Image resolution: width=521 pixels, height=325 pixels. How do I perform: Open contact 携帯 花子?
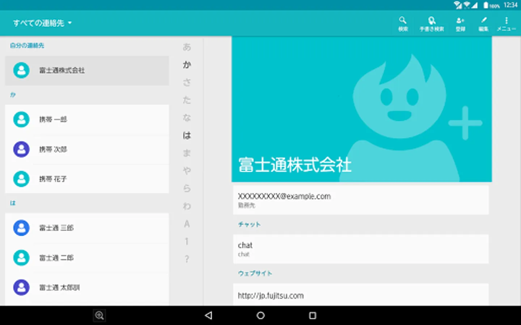pos(87,179)
